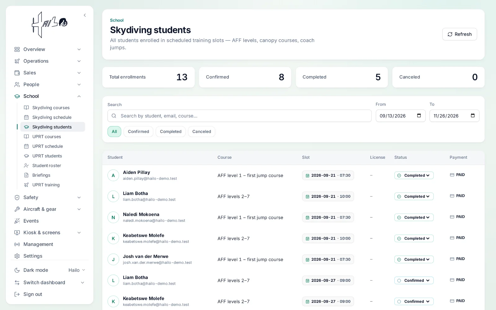496x310 pixels.
Task: Click the Management broadcast icon
Action: (17, 244)
